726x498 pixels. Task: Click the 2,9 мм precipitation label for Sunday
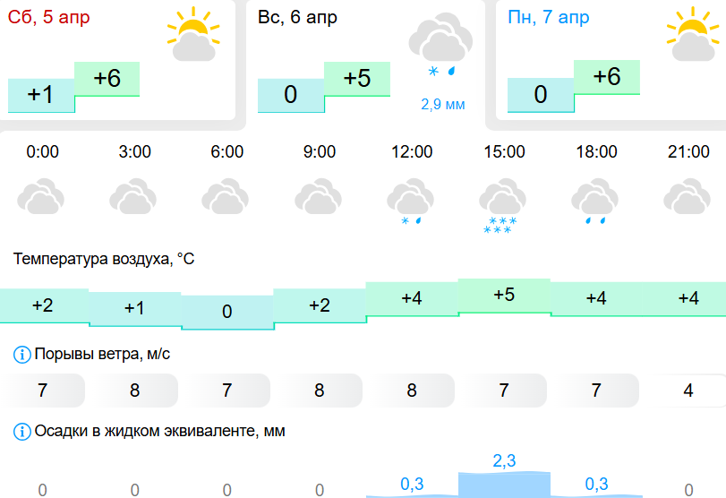442,105
